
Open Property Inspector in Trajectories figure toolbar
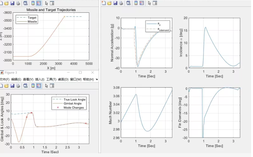pos(52,3)
